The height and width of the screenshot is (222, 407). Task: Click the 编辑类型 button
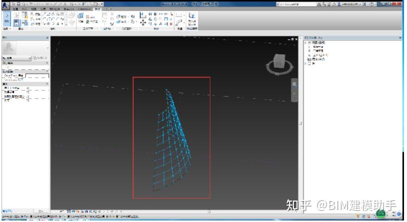click(x=41, y=58)
